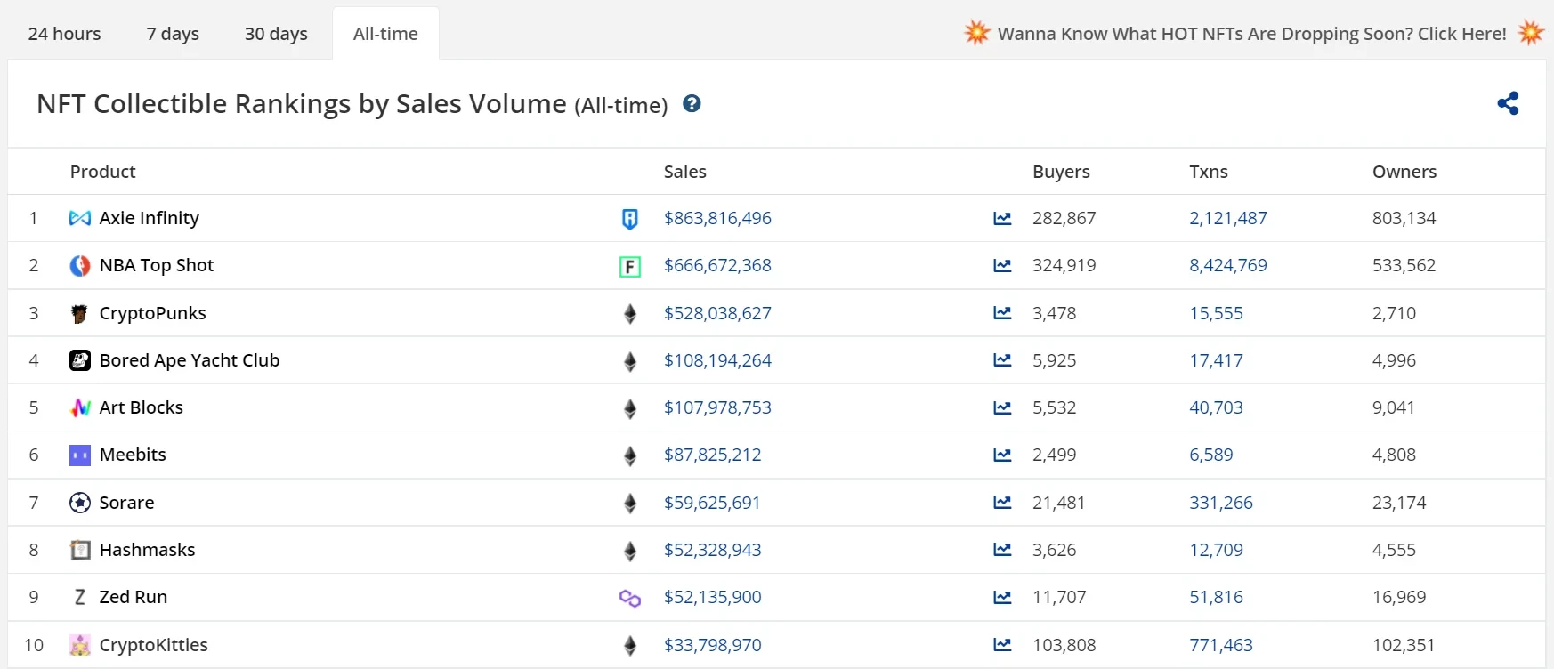
Task: Click the Ronin blockchain icon for Axie Infinity
Action: point(629,219)
